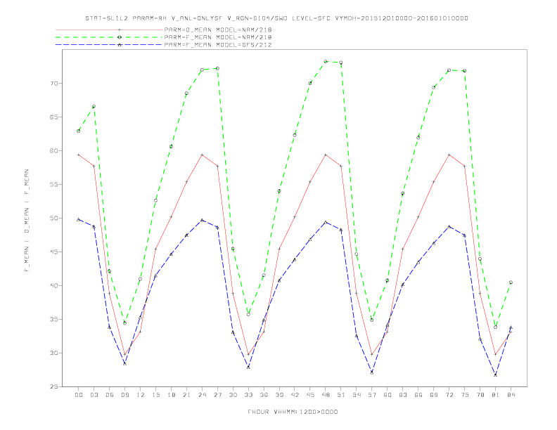Click green circle data point at hour 48
This screenshot has width=557, height=430.
(x=326, y=61)
